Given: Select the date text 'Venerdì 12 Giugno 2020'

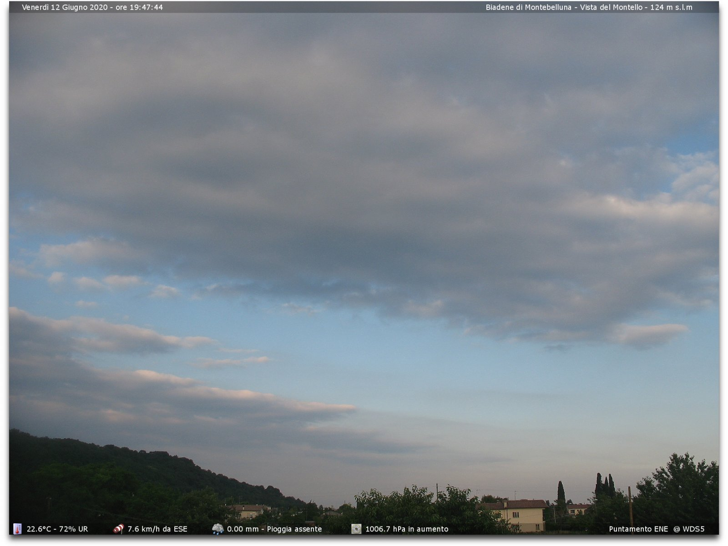Looking at the screenshot, I should (65, 7).
